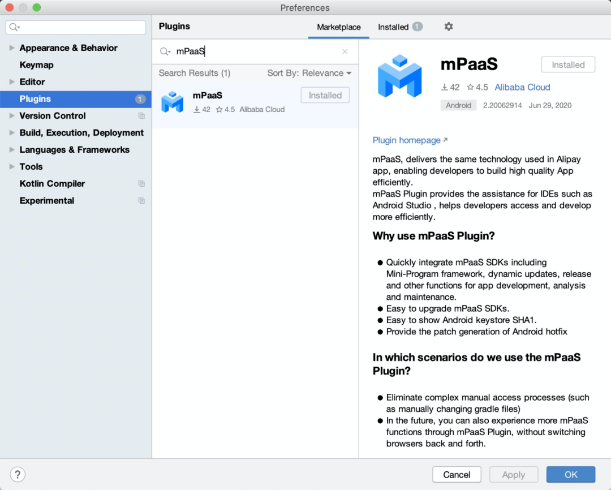Open the Plugin homepage link
The width and height of the screenshot is (611, 490).
pyautogui.click(x=410, y=140)
